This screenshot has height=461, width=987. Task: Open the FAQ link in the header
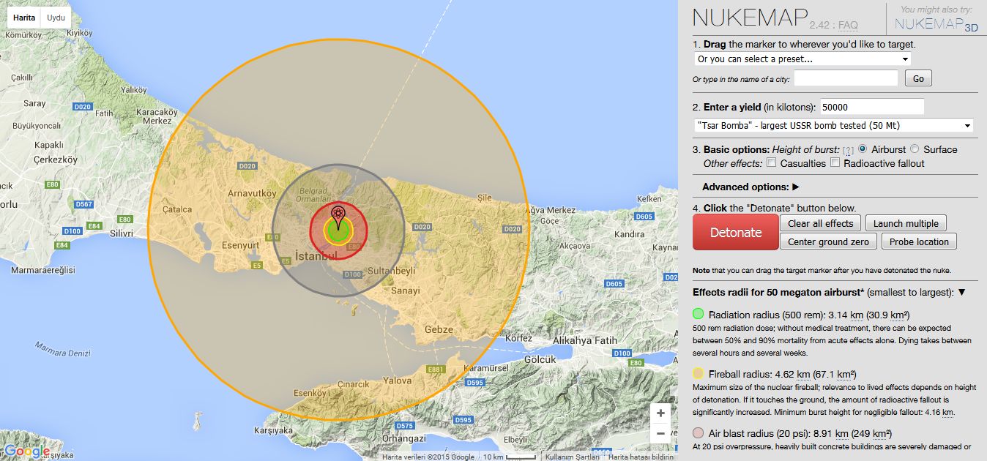point(848,25)
